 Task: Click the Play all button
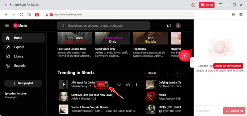point(152,73)
